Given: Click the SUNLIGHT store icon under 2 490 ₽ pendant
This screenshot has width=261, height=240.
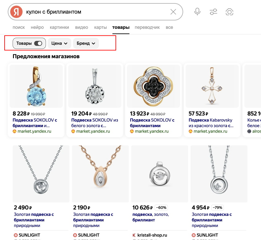Looking at the screenshot, I should [x=16, y=235].
